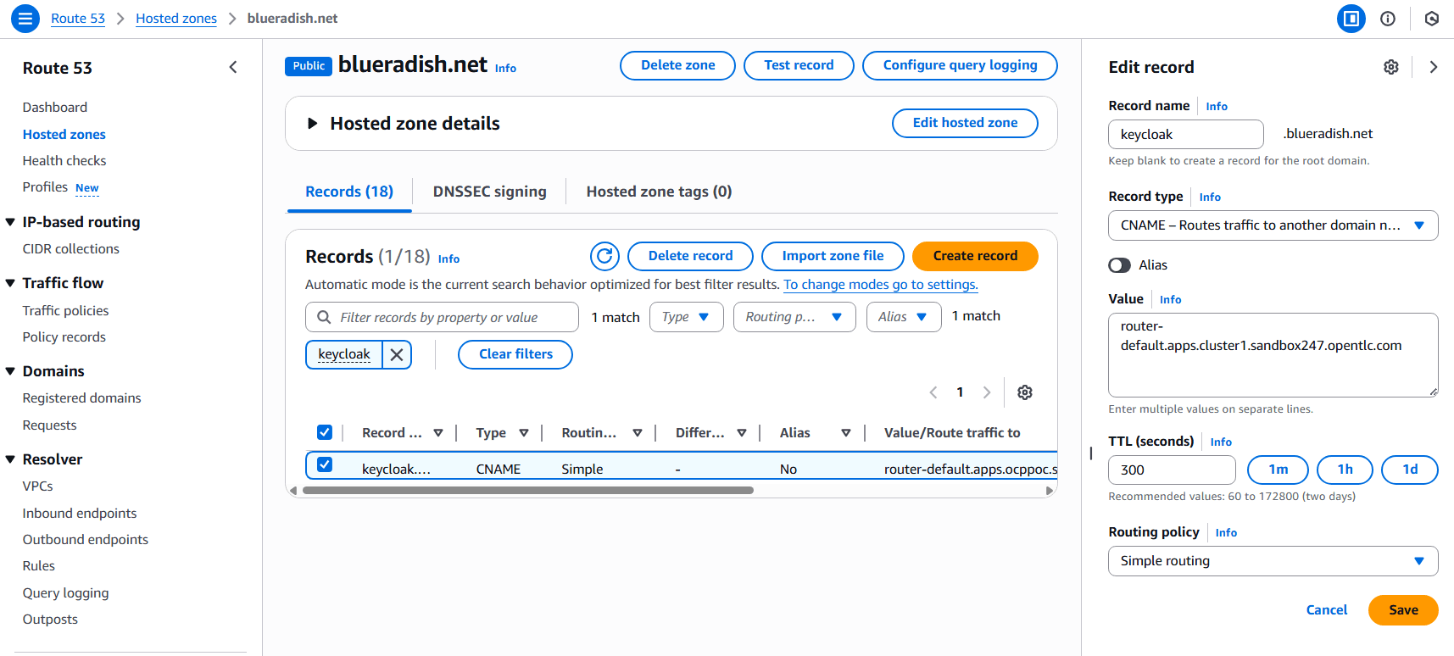This screenshot has width=1454, height=656.
Task: Click the Edit hosted zone button
Action: click(x=965, y=123)
